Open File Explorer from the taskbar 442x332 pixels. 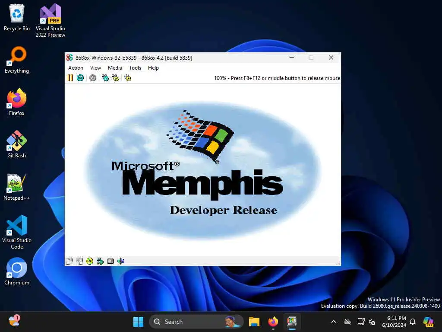coord(254,322)
